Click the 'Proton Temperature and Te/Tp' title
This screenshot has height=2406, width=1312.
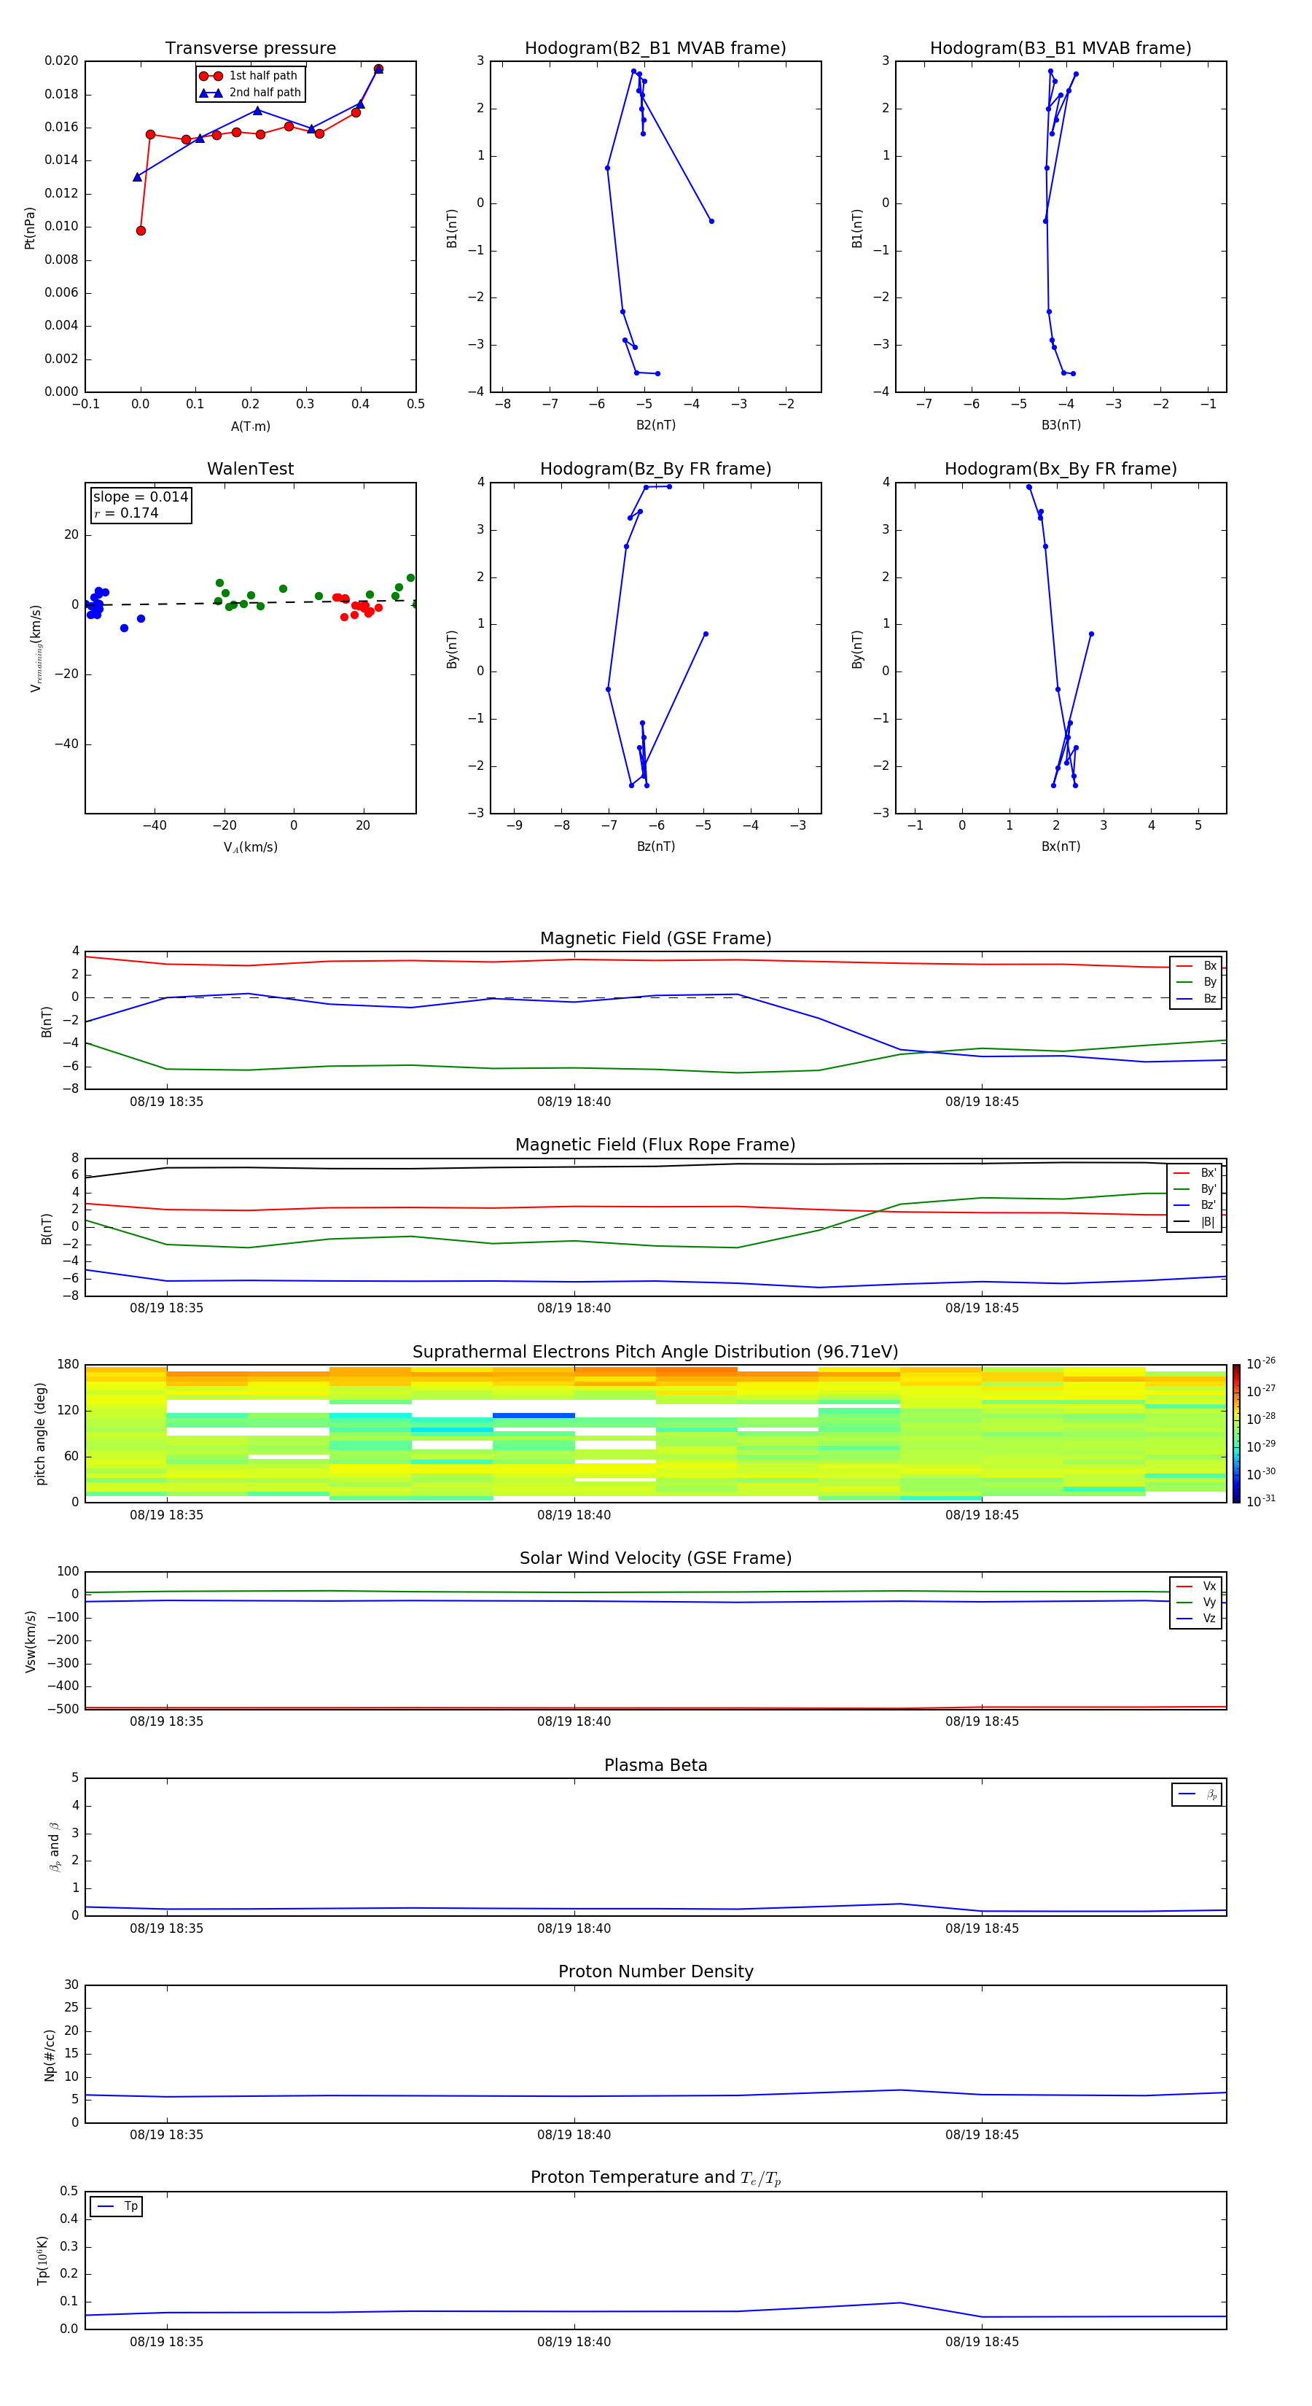click(x=655, y=2177)
